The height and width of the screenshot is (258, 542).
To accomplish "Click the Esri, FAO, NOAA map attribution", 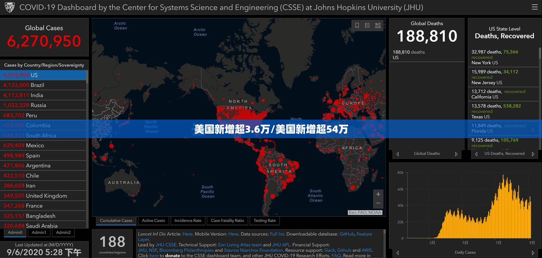I will pos(365,213).
